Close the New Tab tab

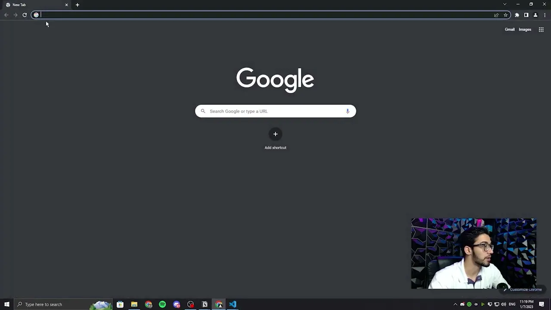66,5
